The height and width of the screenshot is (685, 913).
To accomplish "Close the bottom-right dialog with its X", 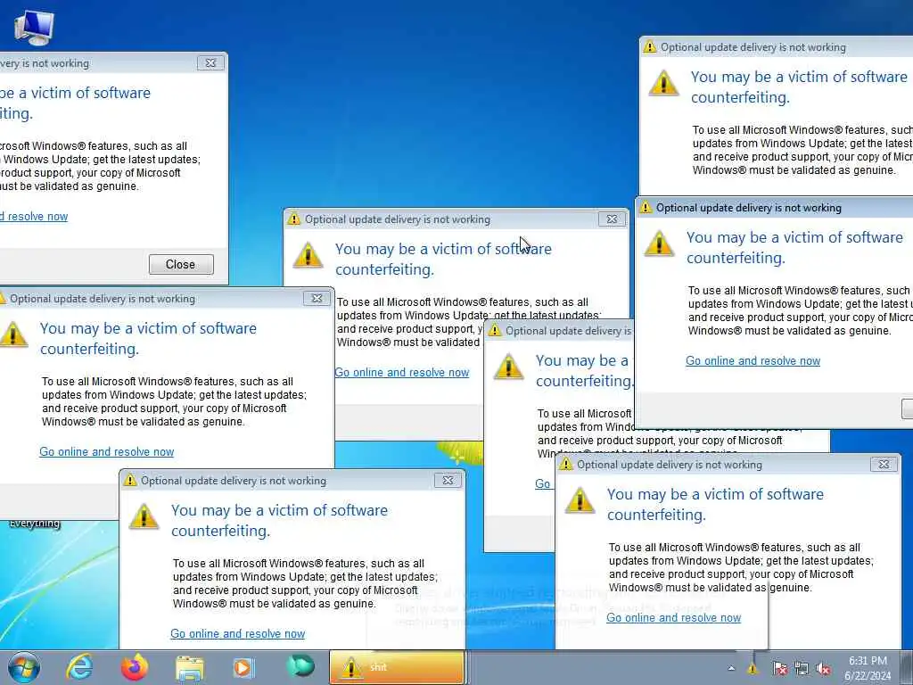I will 884,464.
